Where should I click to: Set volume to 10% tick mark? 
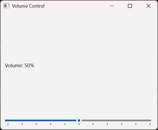click(22, 124)
